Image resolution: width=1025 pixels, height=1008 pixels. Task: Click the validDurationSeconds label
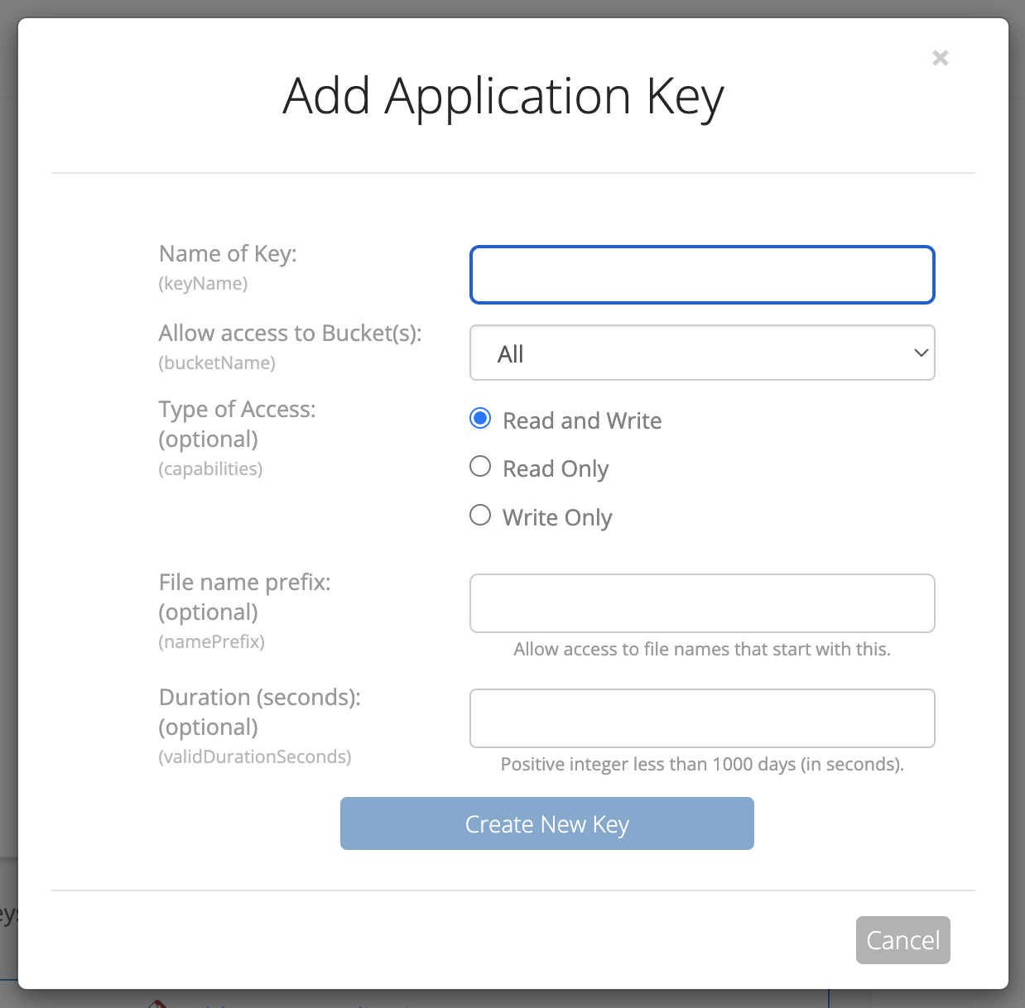[x=254, y=756]
